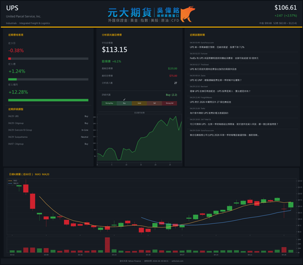Click the 04-28 date axis label
The image size is (303, 265).
pyautogui.click(x=284, y=255)
